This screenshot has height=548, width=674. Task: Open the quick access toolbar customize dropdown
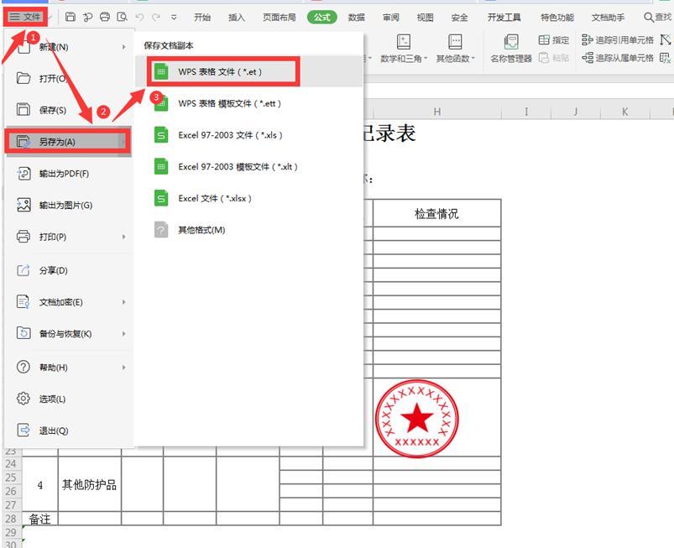pos(174,17)
